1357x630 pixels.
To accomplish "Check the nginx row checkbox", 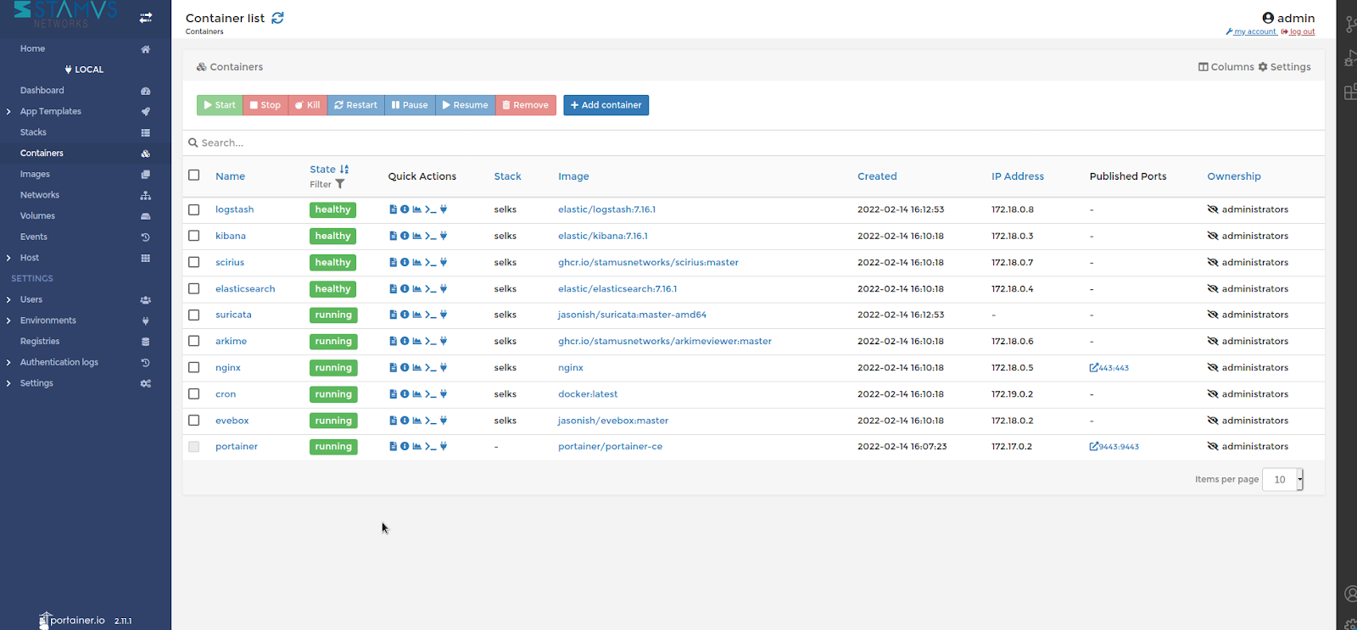I will [x=194, y=367].
